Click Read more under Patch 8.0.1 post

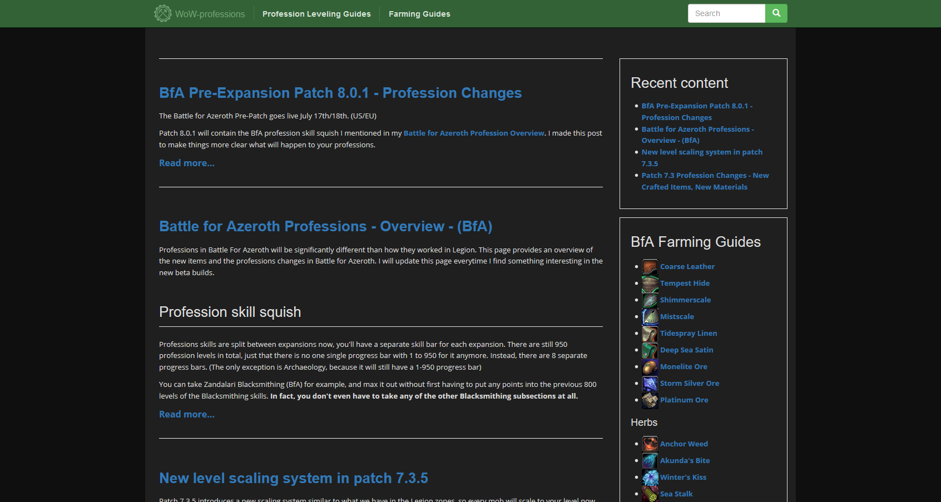click(187, 163)
